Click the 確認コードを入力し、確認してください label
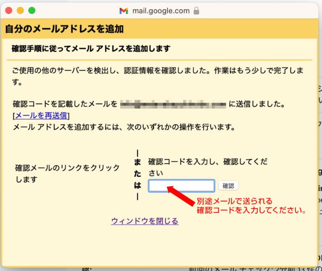The image size is (322, 271). pyautogui.click(x=208, y=167)
